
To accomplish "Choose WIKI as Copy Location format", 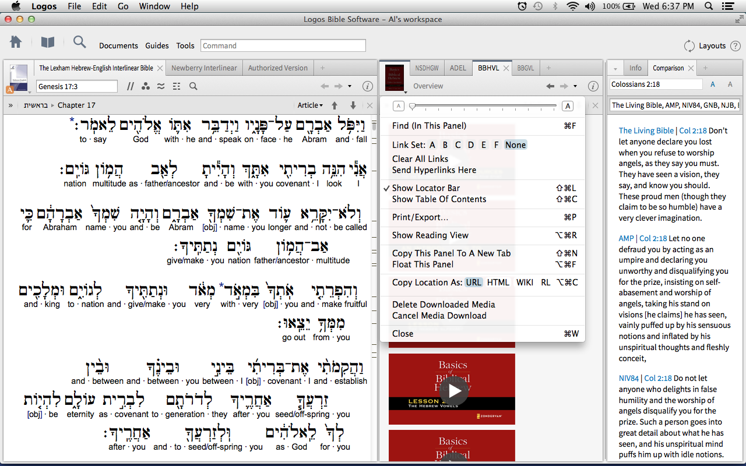I will pyautogui.click(x=525, y=283).
